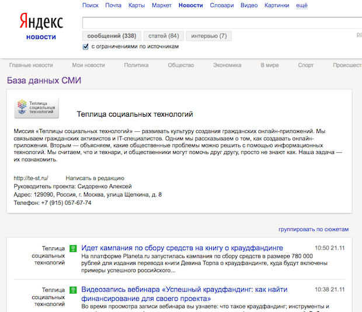The width and height of the screenshot is (362, 312).
Task: Click the новости link under logo
Action: coord(41,37)
